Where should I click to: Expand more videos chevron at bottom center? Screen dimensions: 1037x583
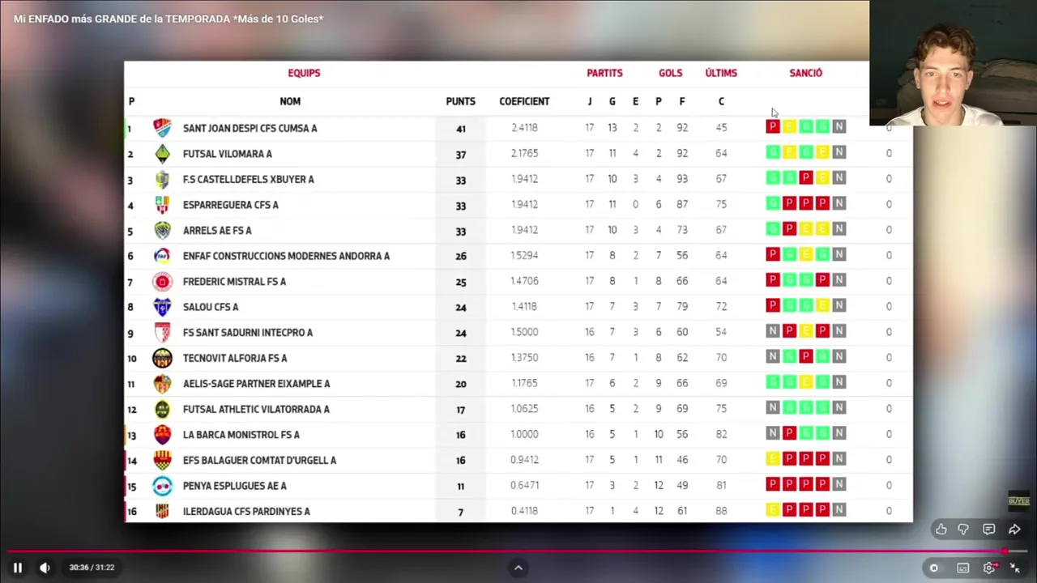pyautogui.click(x=518, y=568)
